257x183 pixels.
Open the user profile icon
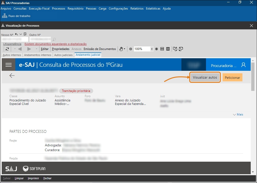pos(243,65)
